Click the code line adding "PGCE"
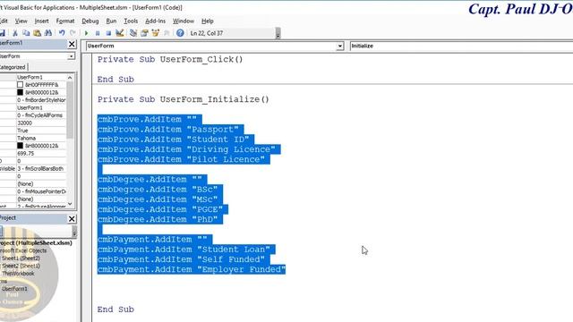 pyautogui.click(x=160, y=209)
